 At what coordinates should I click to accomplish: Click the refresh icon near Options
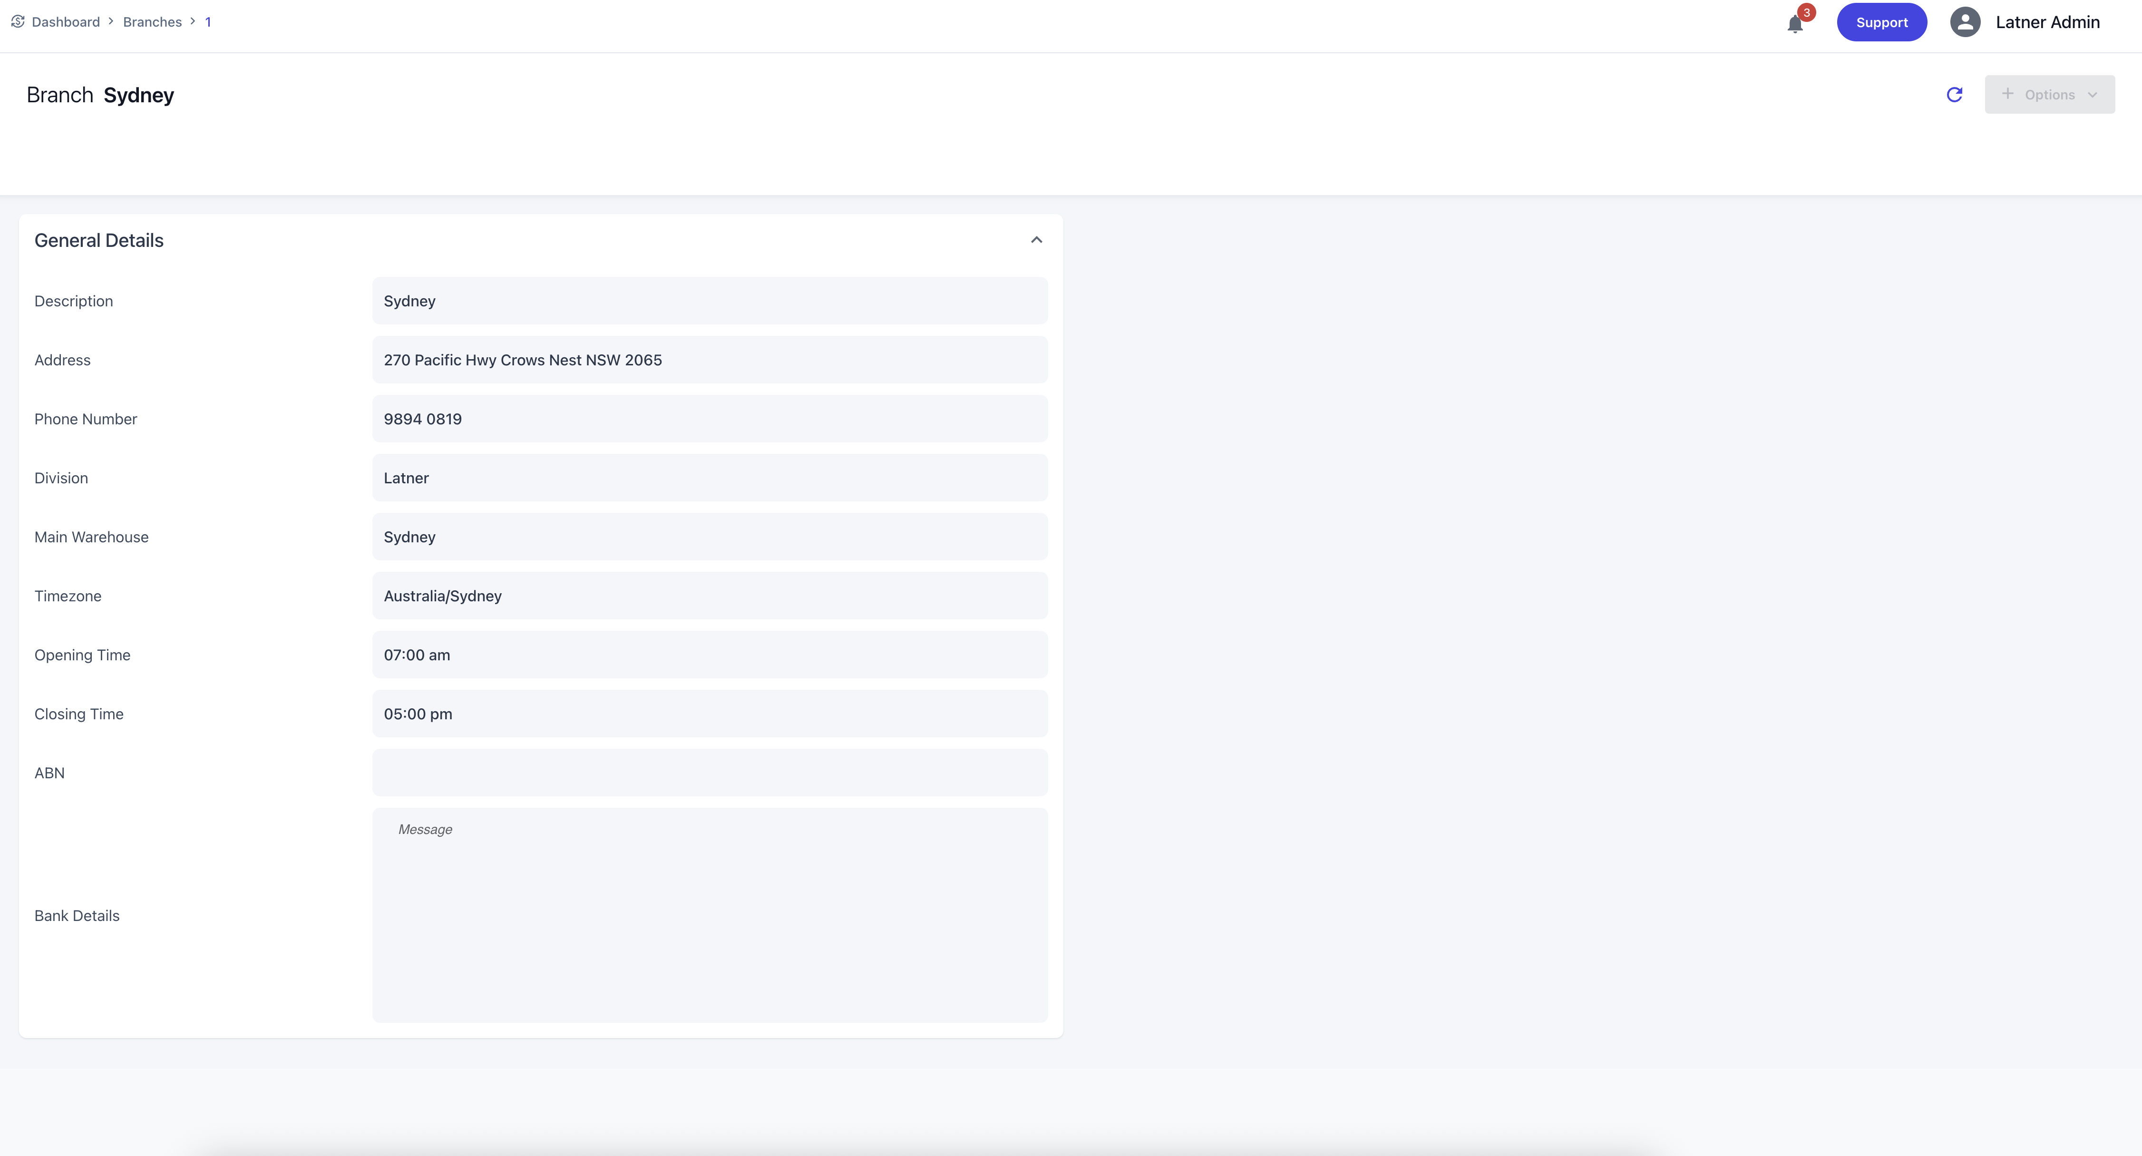coord(1955,95)
